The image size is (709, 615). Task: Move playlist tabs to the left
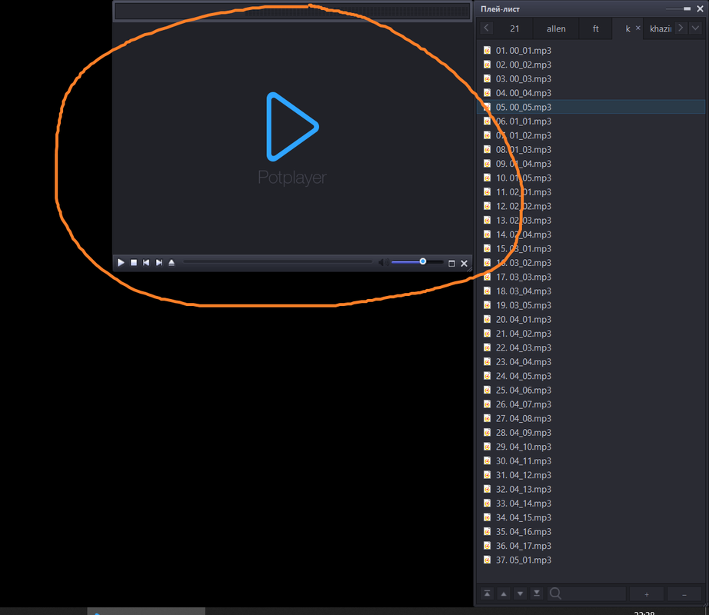click(x=486, y=28)
